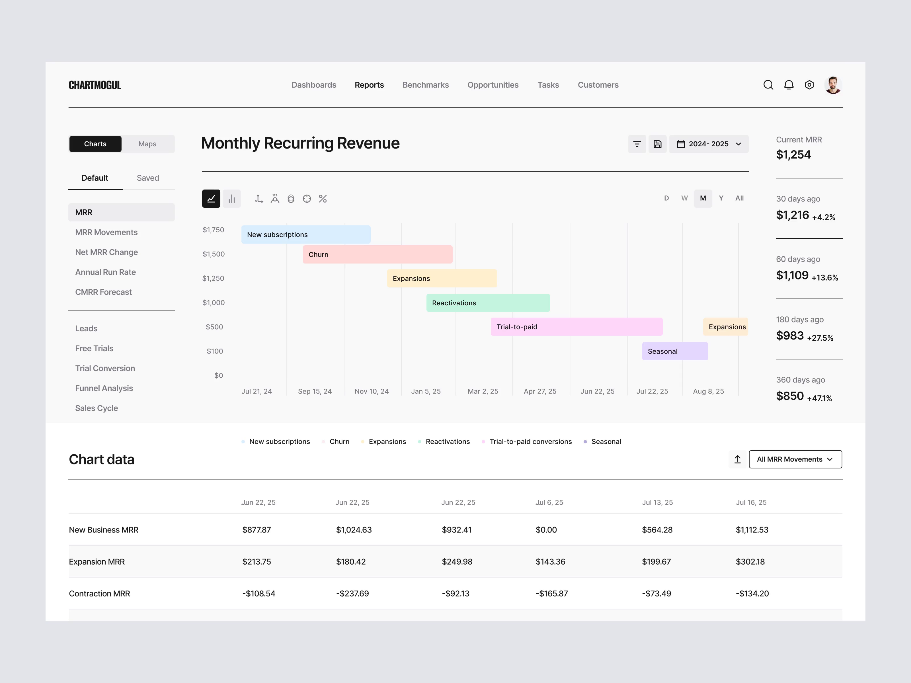Open search from the top navigation
911x683 pixels.
[768, 85]
